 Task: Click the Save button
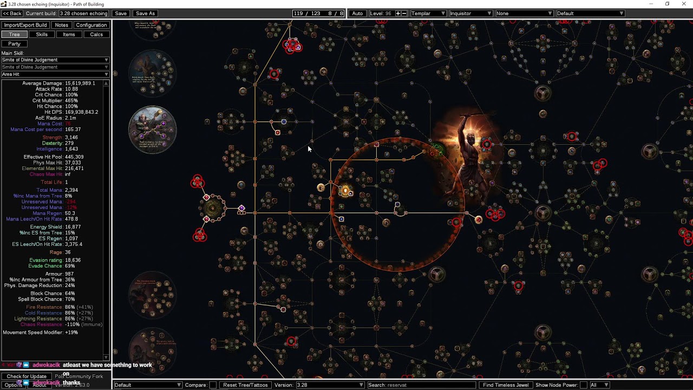tap(121, 13)
